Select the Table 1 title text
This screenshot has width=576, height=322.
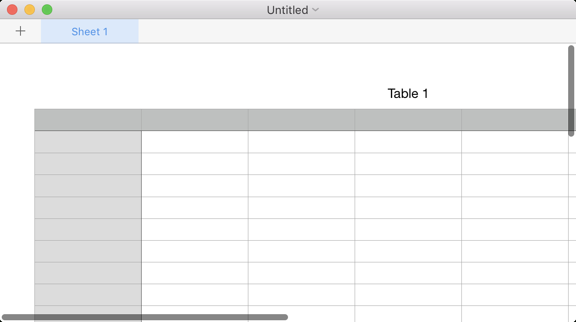point(408,94)
